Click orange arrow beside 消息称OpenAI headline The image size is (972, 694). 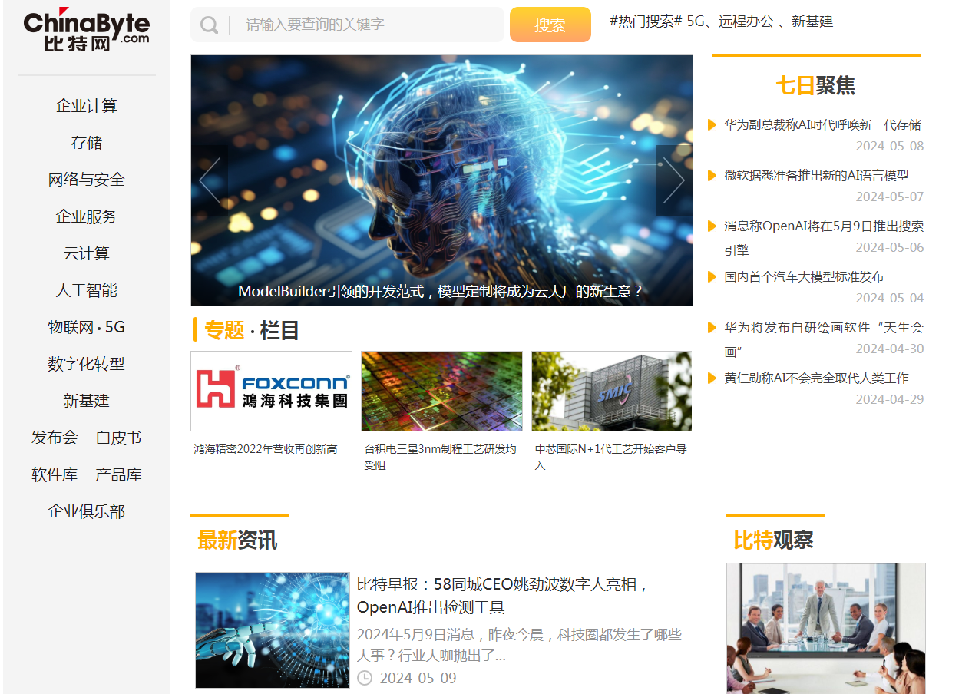712,226
